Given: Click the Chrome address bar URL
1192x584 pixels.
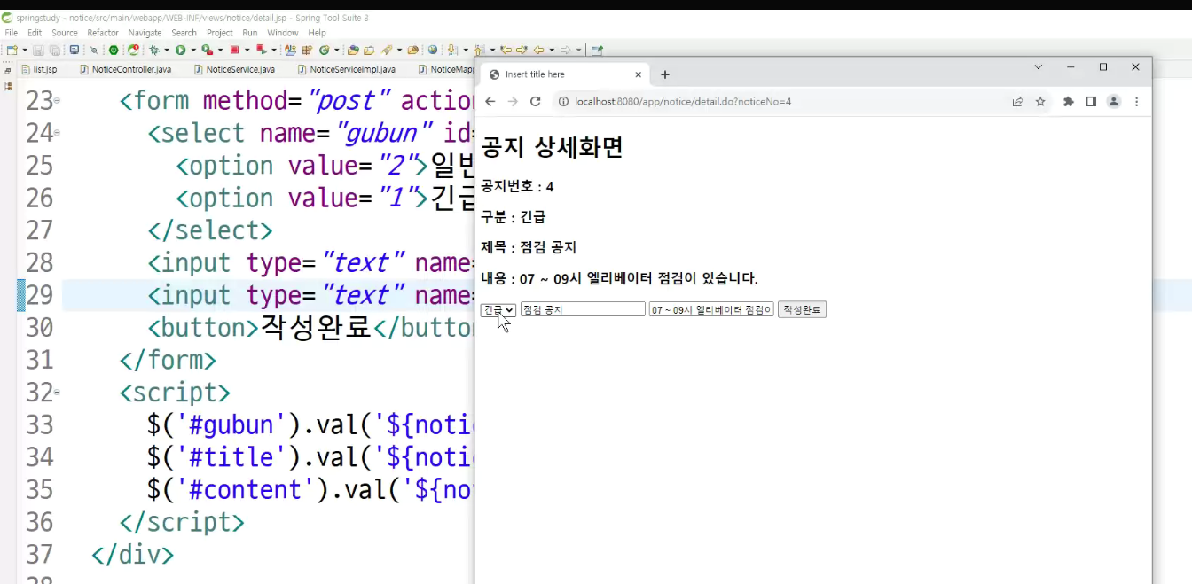Looking at the screenshot, I should (683, 102).
